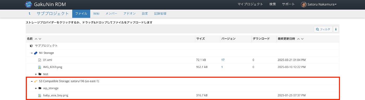
Task: Click the サイズ column header
Action: (200, 39)
